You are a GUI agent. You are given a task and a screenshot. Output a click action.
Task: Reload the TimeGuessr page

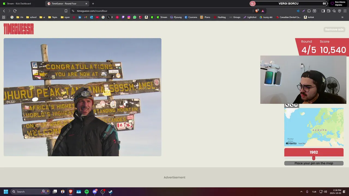(x=15, y=11)
